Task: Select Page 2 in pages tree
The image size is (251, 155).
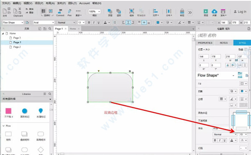Action: (17, 47)
